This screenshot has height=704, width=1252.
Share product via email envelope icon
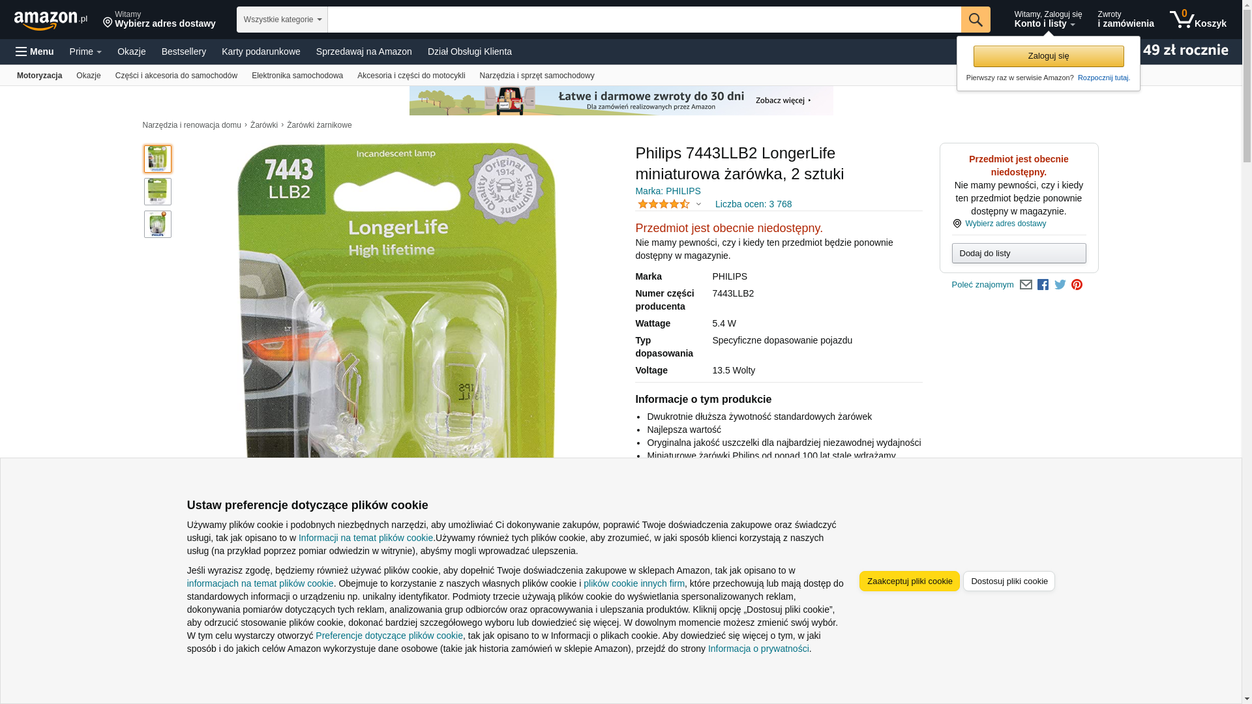click(x=1026, y=285)
